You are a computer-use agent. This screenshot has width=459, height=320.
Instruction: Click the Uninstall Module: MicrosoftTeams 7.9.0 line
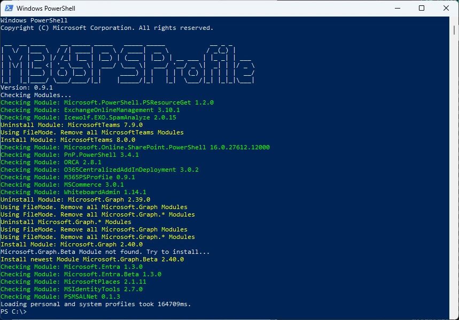tap(72, 125)
